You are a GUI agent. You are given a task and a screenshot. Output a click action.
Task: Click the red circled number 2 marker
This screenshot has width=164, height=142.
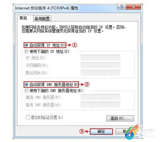87,85
